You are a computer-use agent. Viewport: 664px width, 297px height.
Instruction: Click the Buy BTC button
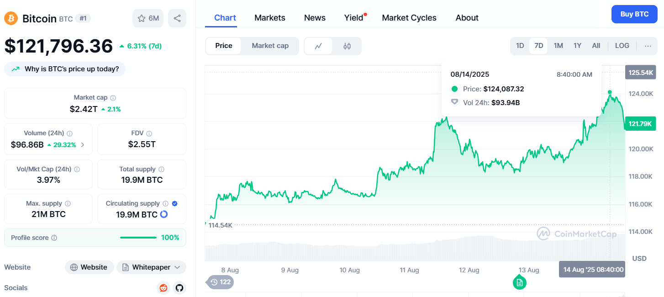634,14
